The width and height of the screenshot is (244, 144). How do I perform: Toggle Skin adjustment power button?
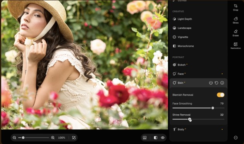tap(211, 83)
